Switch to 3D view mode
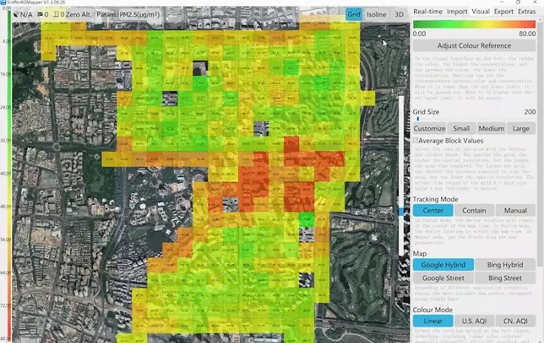The image size is (544, 343). point(399,14)
